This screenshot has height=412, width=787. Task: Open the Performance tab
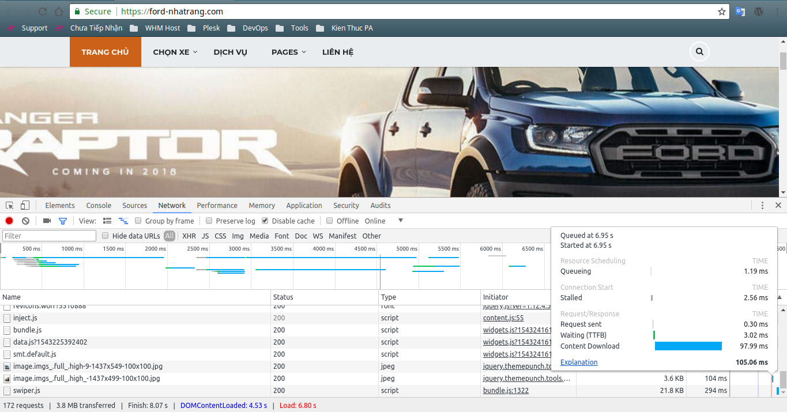217,205
